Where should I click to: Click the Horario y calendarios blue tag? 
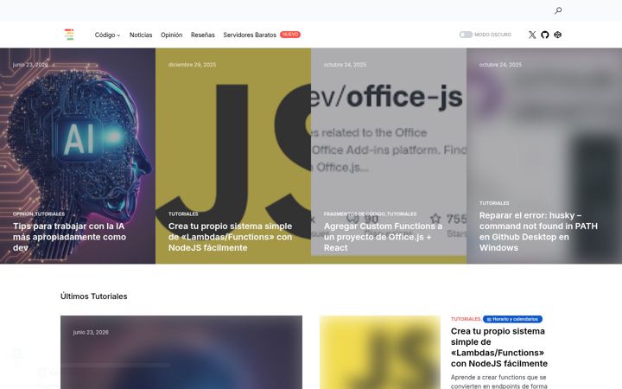[x=512, y=319]
